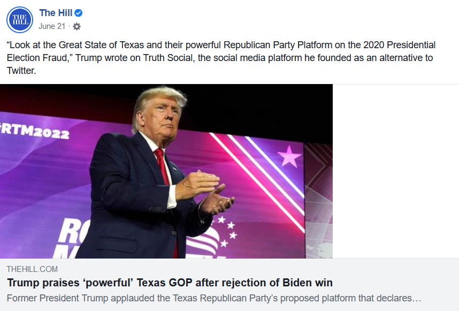Visit The Hill page name link
Image resolution: width=459 pixels, height=311 pixels.
pyautogui.click(x=56, y=13)
